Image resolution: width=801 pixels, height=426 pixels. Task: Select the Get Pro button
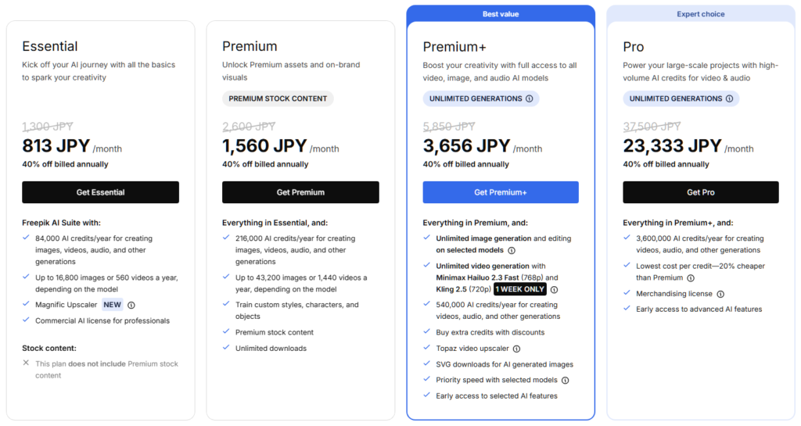pyautogui.click(x=700, y=192)
